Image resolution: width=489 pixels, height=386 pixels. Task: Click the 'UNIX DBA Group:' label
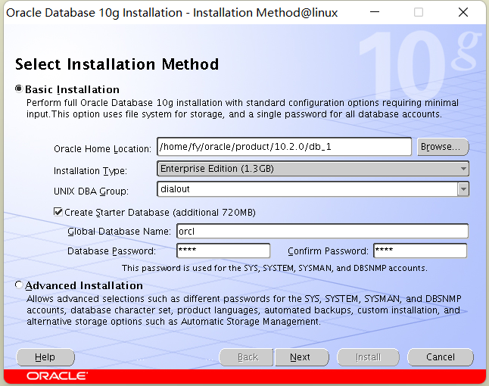coord(91,191)
